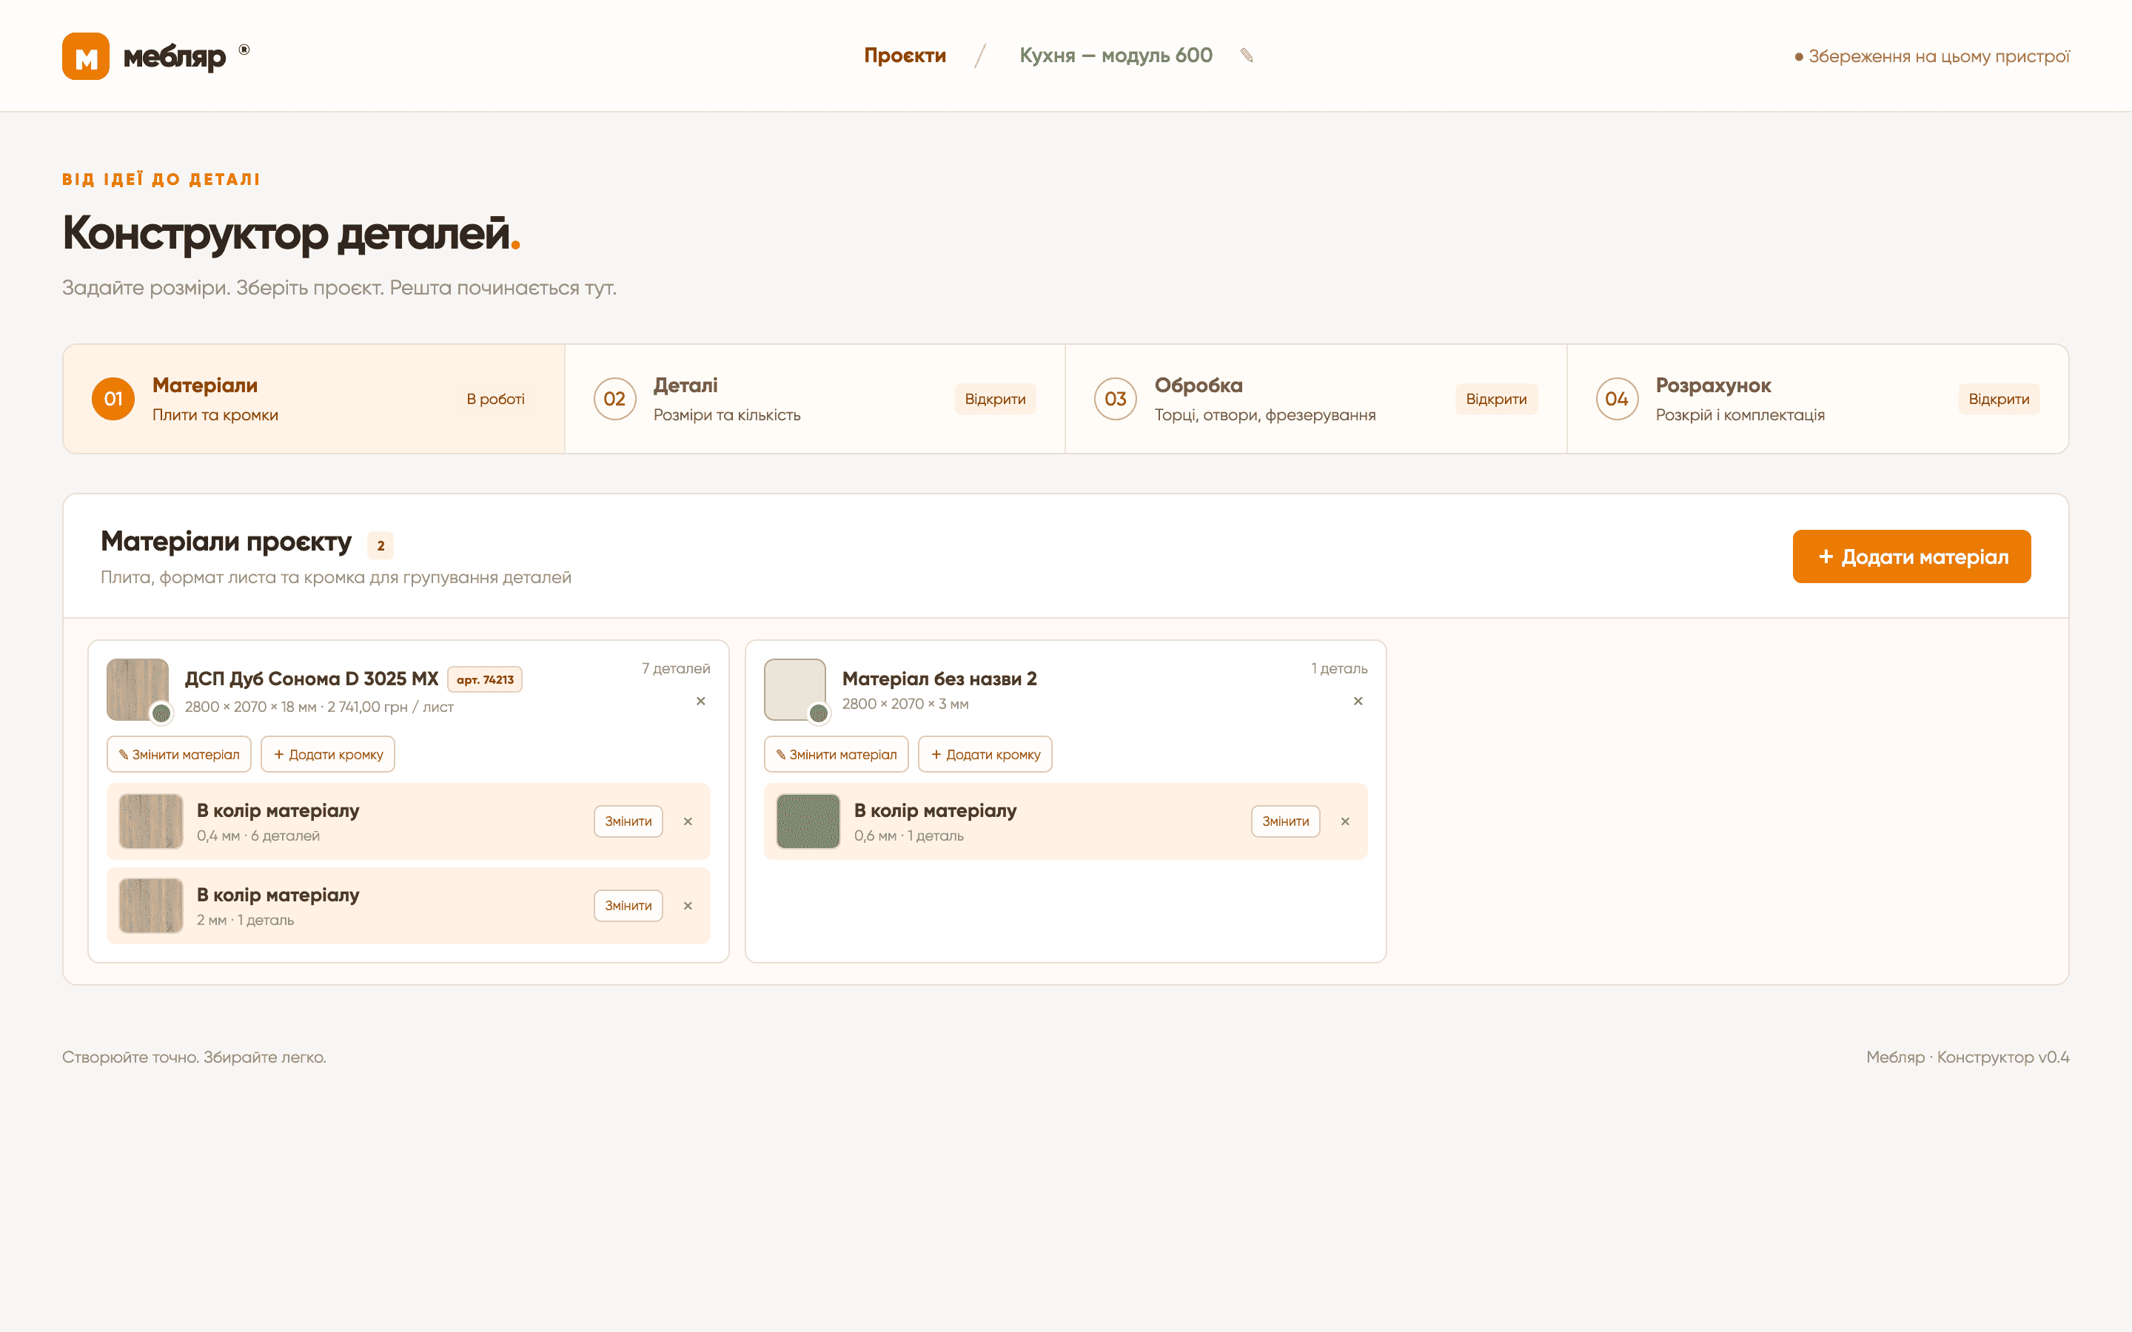Add edge via Додати кромку on unnamed material

click(x=985, y=754)
